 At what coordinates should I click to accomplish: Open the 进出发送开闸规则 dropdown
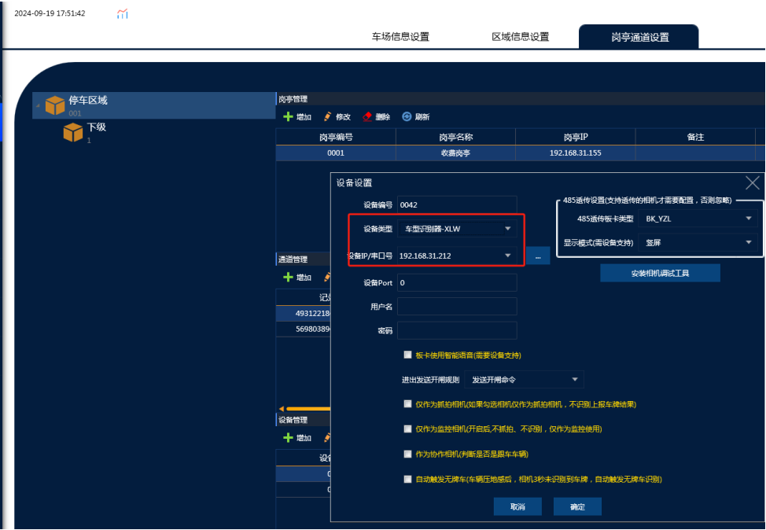524,380
